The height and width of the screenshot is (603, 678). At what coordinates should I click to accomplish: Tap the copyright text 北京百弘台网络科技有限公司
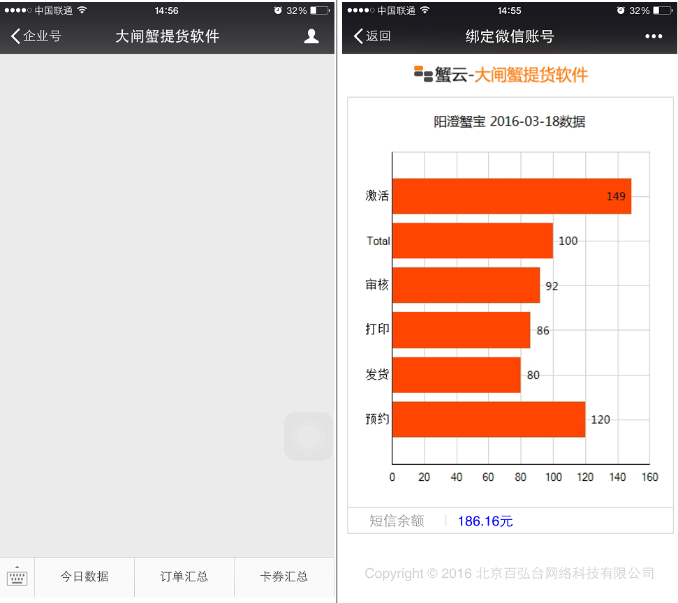coord(565,574)
